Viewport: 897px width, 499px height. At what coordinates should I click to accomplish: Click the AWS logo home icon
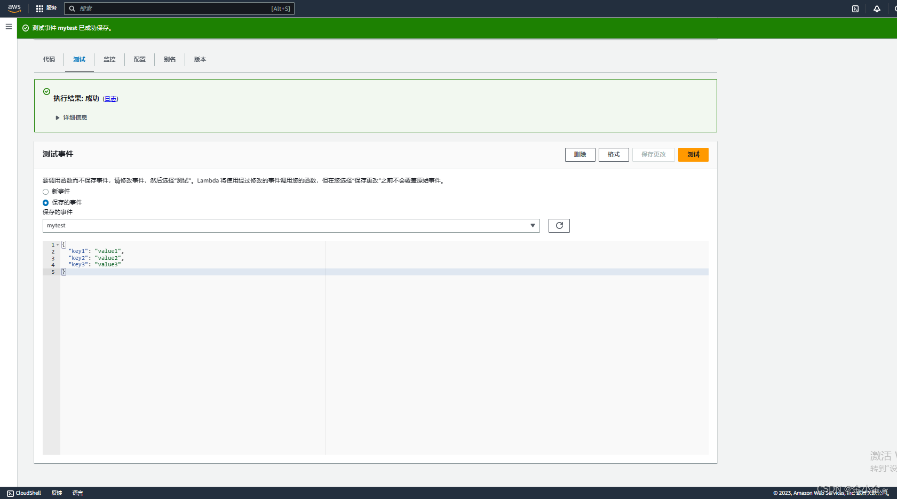[14, 9]
